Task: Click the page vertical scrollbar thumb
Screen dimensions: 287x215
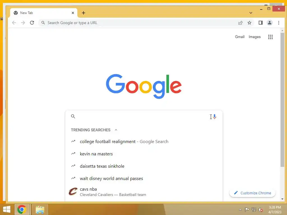Action: (x=282, y=100)
